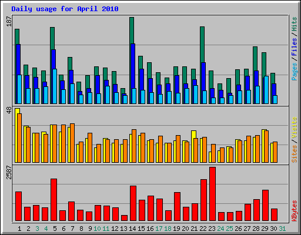Screen dimensions: 301x235
Task: Click green weekend day label '18'
Action: (168, 229)
